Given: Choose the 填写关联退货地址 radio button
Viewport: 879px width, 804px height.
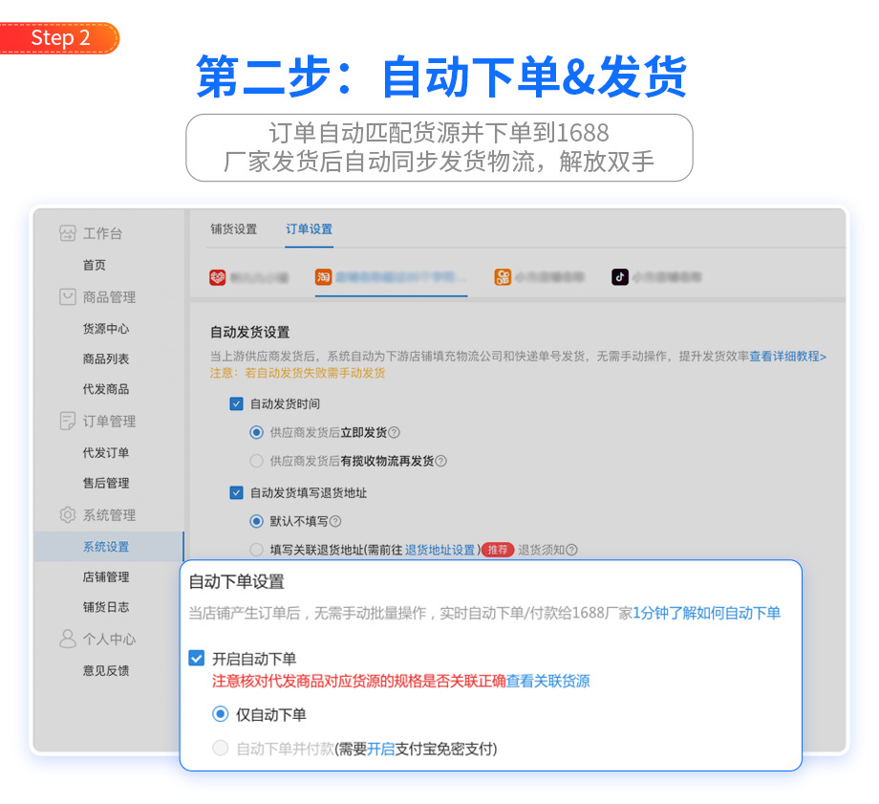Looking at the screenshot, I should click(x=256, y=550).
